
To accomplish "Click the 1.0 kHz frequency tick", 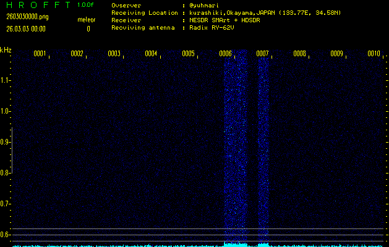I will [6, 111].
